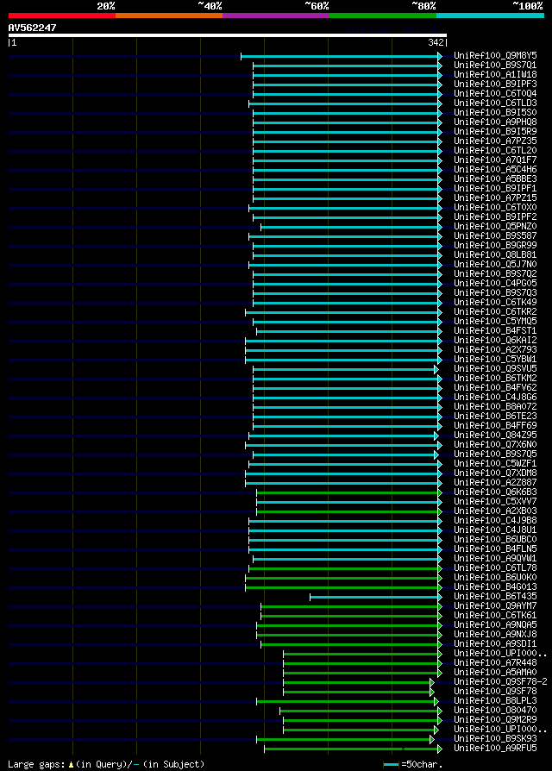The height and width of the screenshot is (771, 552).
Task: Click the purple ~60% identity legend segment
Action: 276,16
